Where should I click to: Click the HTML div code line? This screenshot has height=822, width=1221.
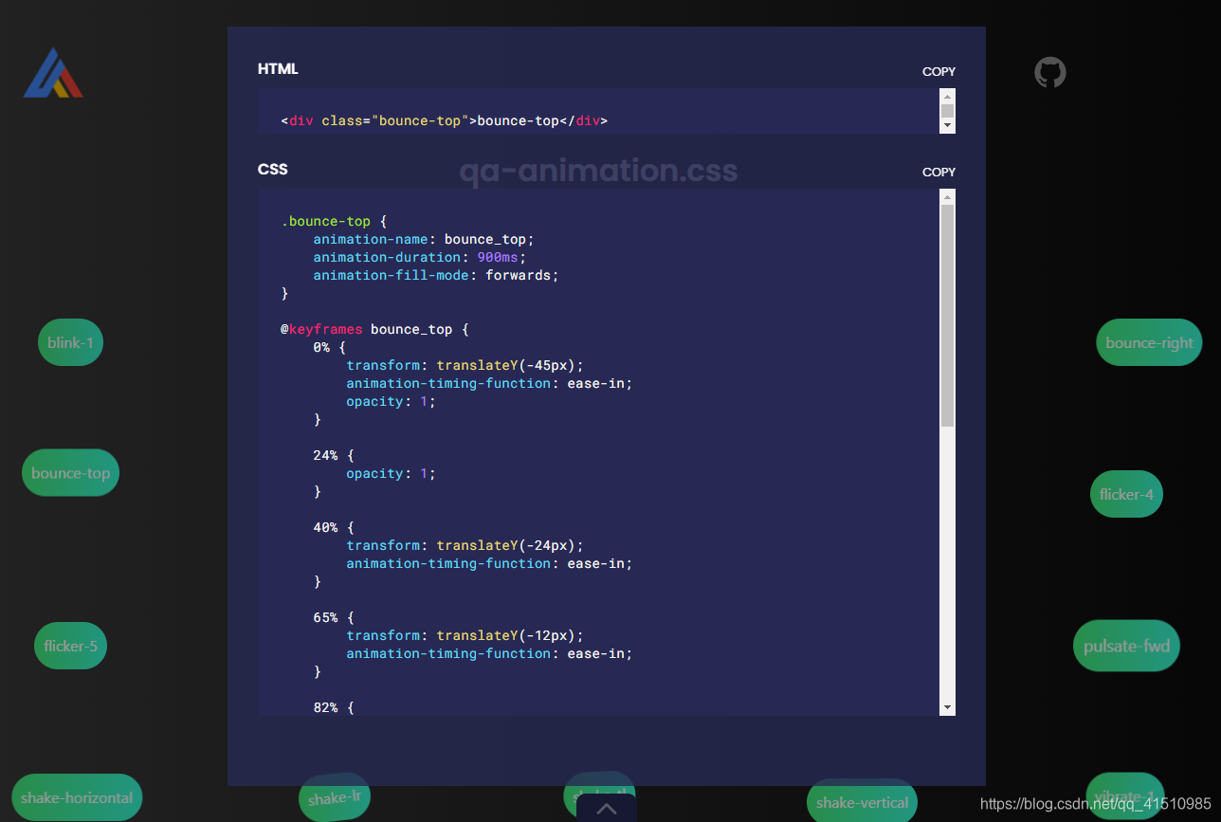click(x=445, y=120)
